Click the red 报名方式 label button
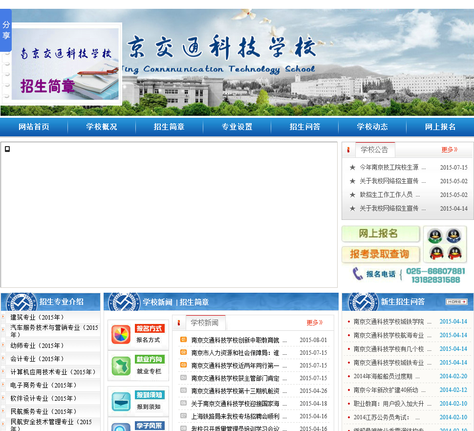The width and height of the screenshot is (474, 431). 150,328
